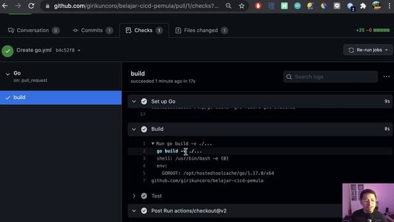
Task: Click the webcam video overlay
Action: [x=368, y=203]
